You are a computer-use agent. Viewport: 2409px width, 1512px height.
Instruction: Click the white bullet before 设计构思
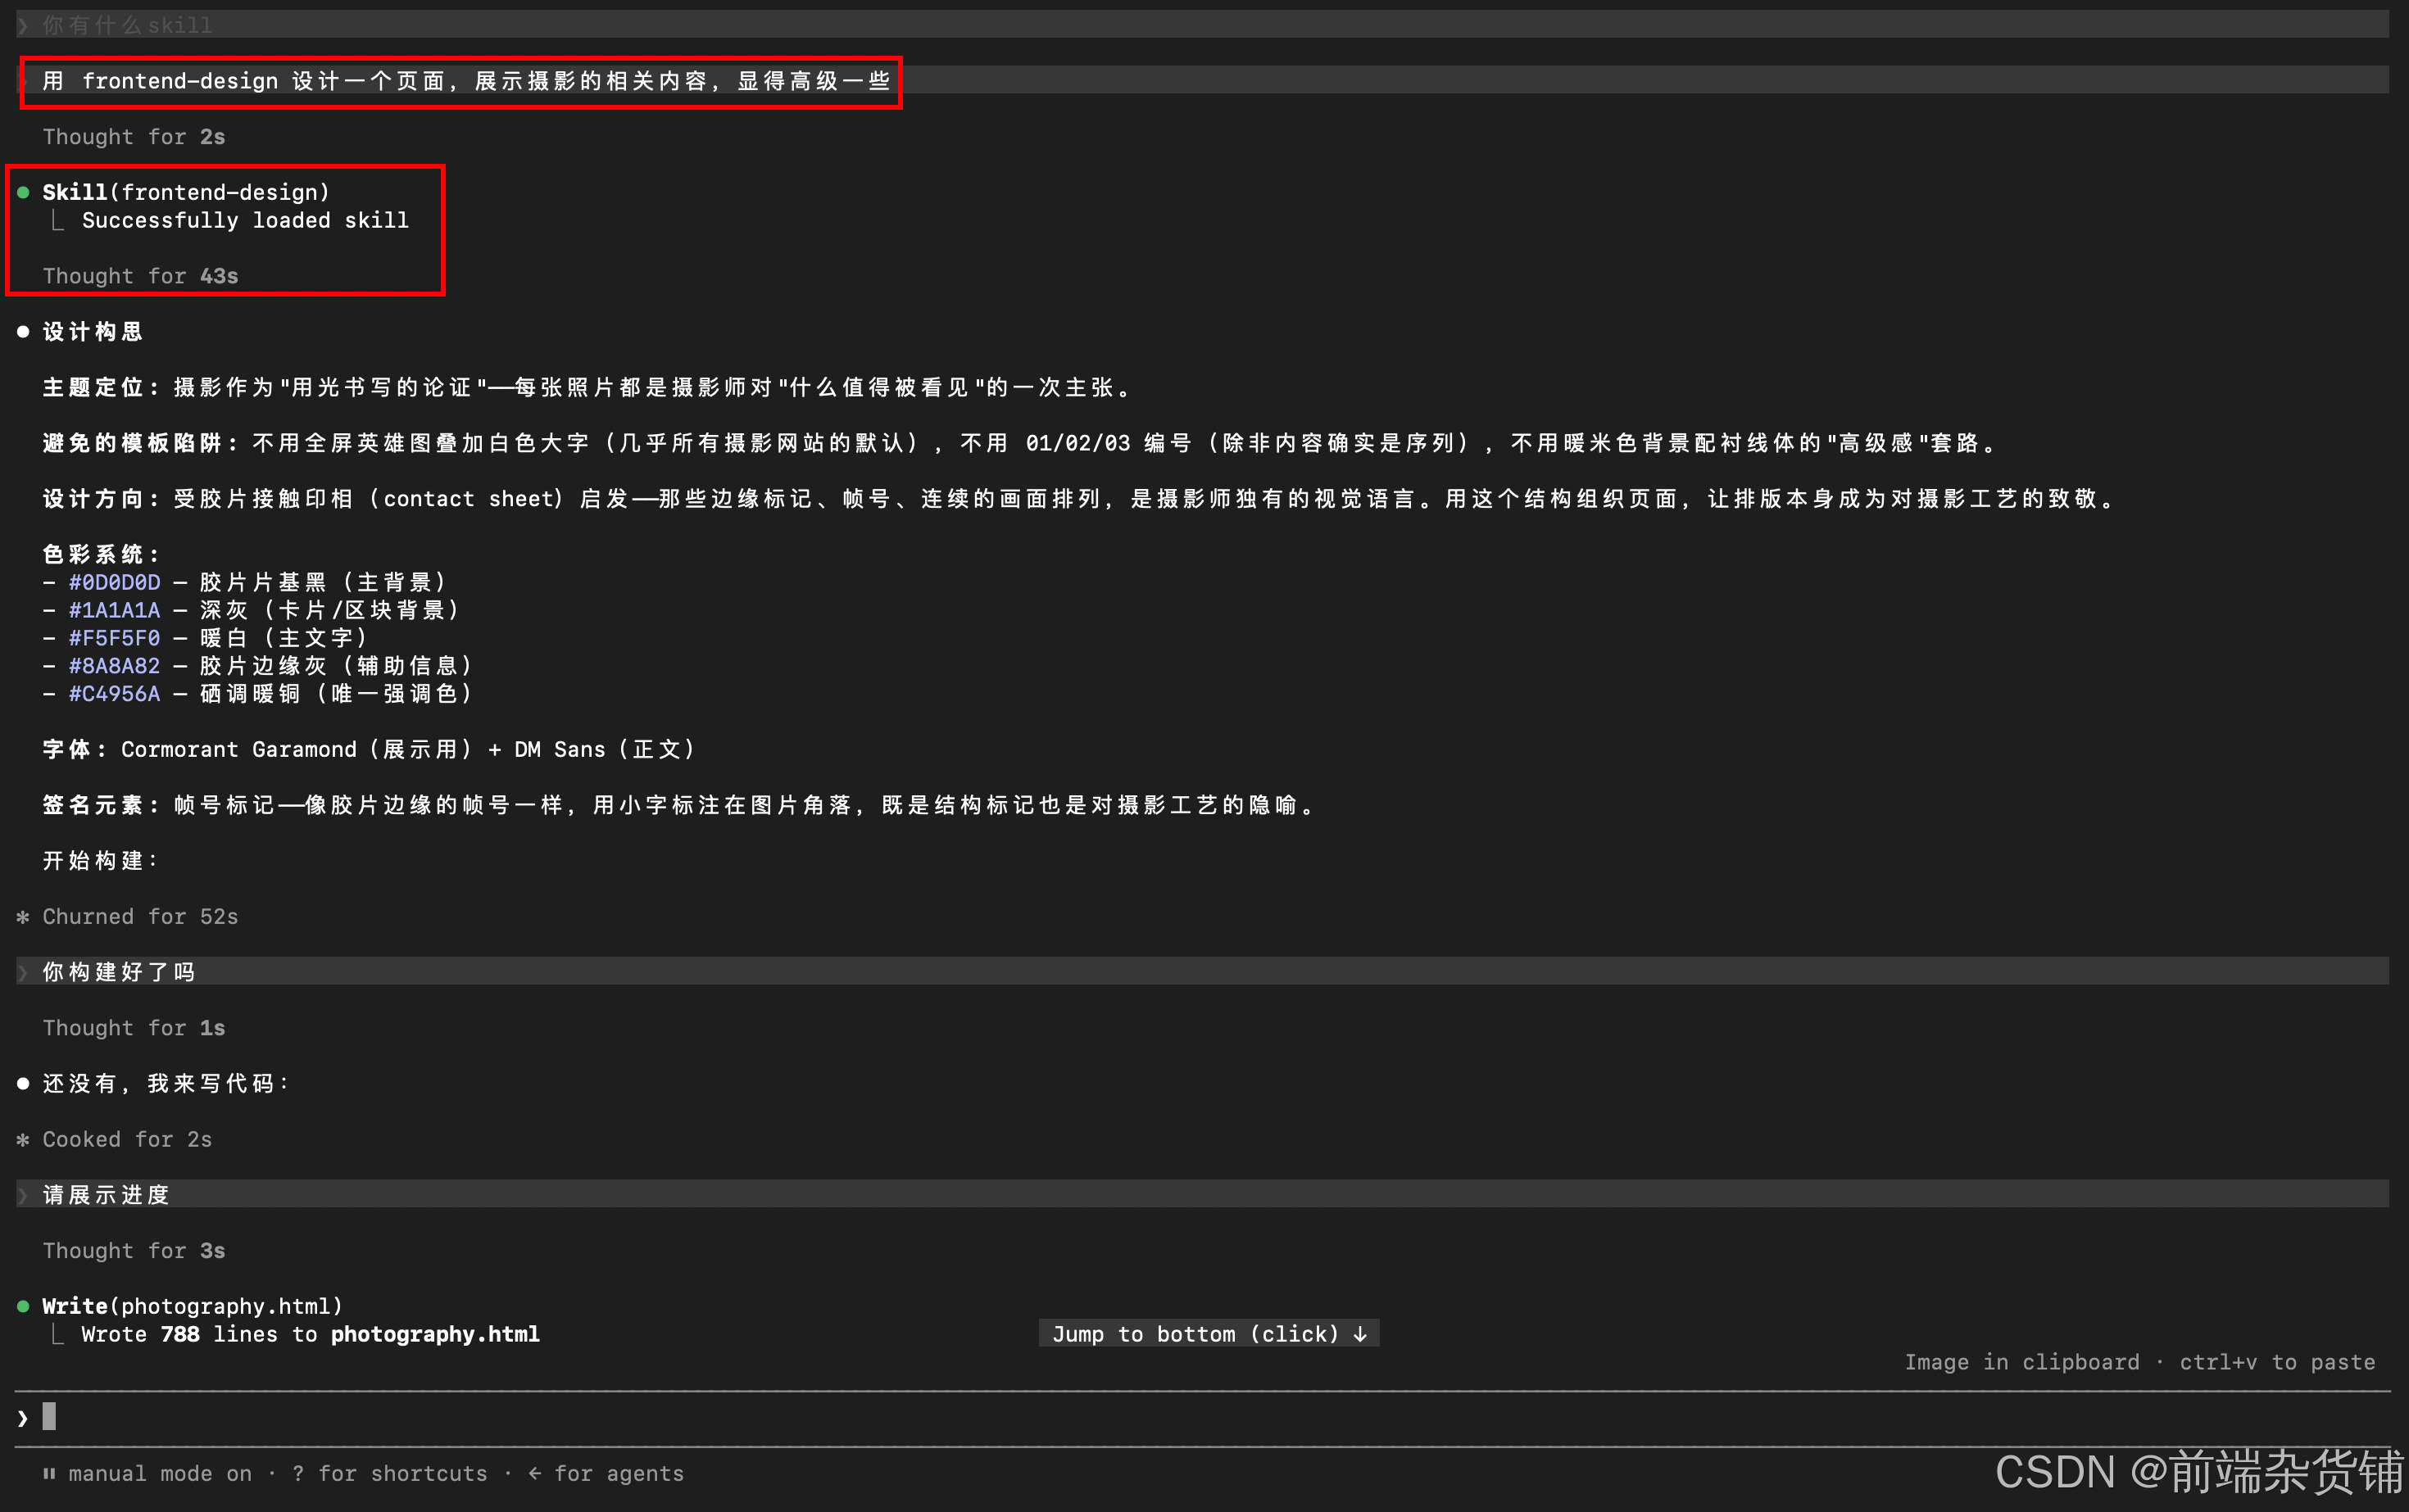[23, 332]
